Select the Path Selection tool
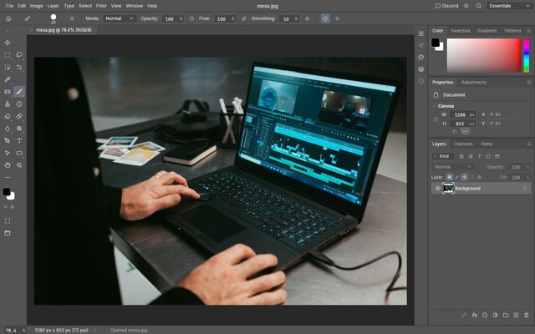Viewport: 535px width, 334px height. tap(8, 153)
